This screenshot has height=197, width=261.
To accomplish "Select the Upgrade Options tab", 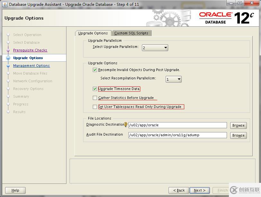I will pyautogui.click(x=93, y=33).
